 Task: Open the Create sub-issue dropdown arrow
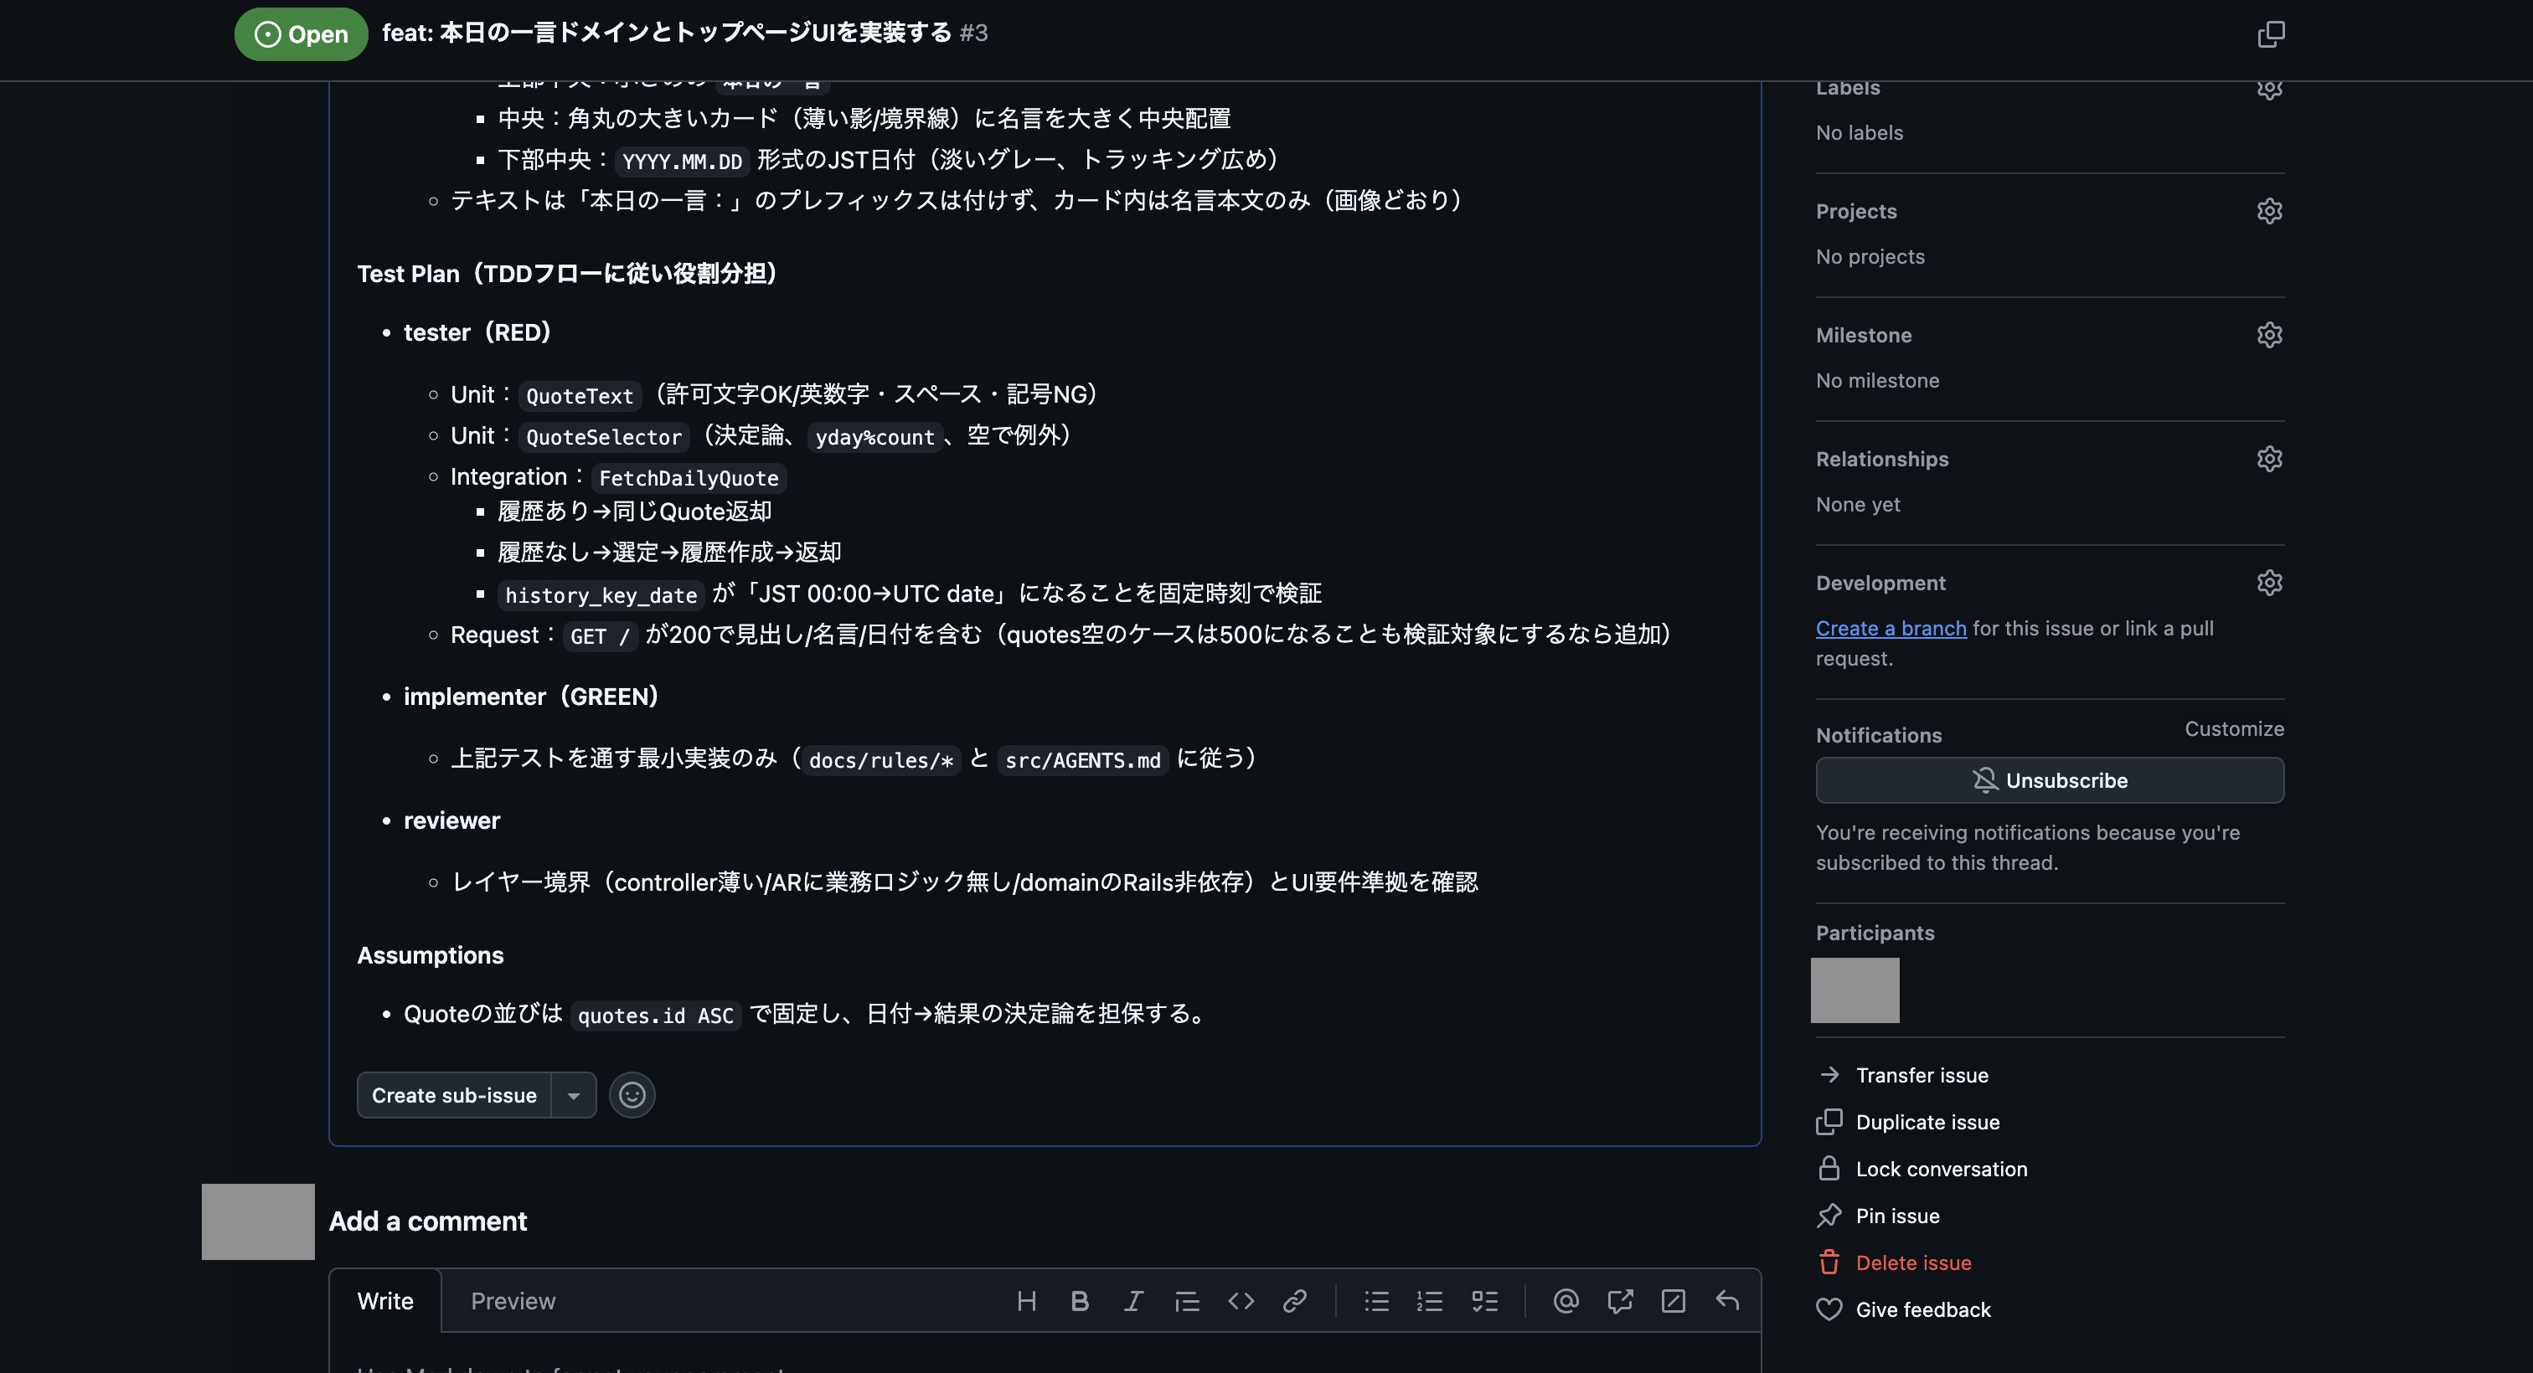573,1095
